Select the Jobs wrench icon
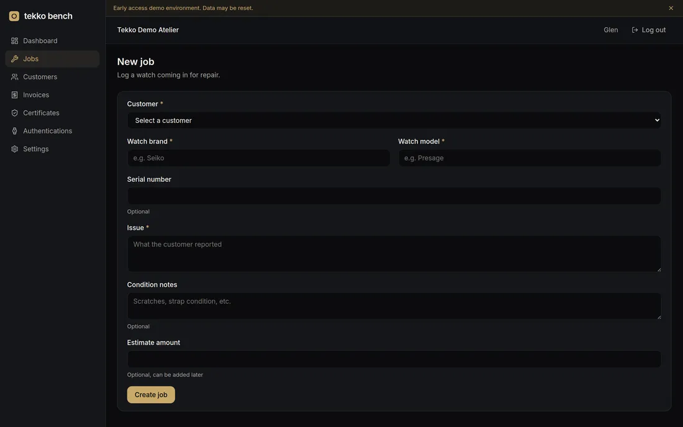Screen dimensions: 683x427 (14, 59)
